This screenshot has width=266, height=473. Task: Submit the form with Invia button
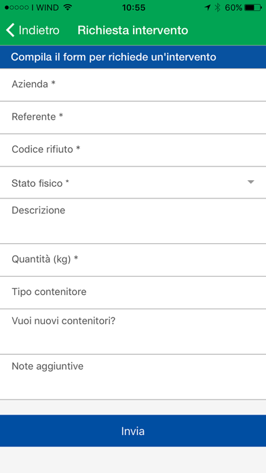point(133,431)
